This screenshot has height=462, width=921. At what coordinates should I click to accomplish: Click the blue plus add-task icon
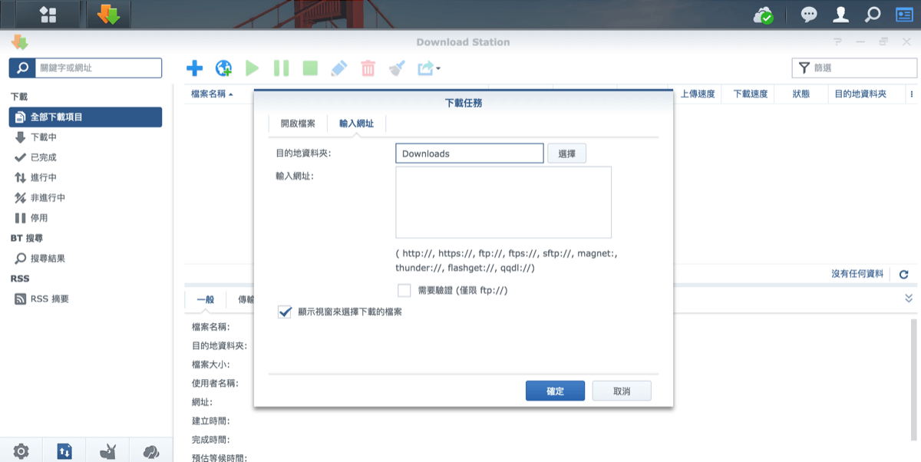pyautogui.click(x=195, y=68)
